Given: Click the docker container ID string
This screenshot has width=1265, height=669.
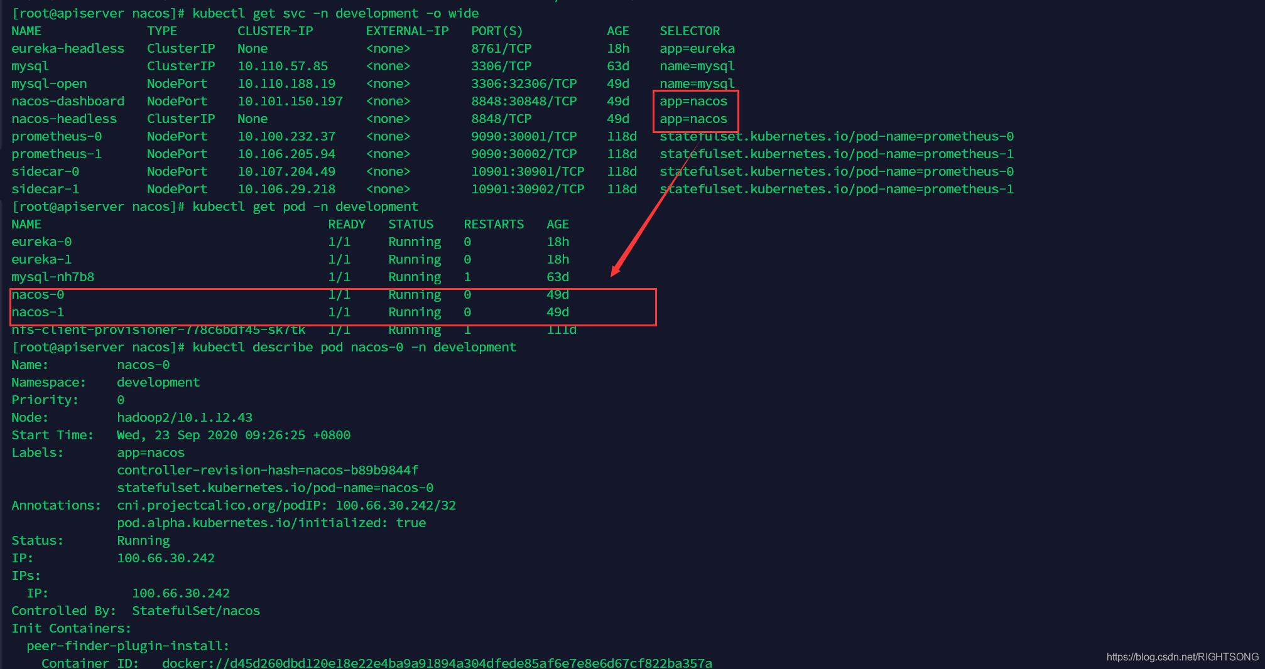Looking at the screenshot, I should tap(437, 663).
